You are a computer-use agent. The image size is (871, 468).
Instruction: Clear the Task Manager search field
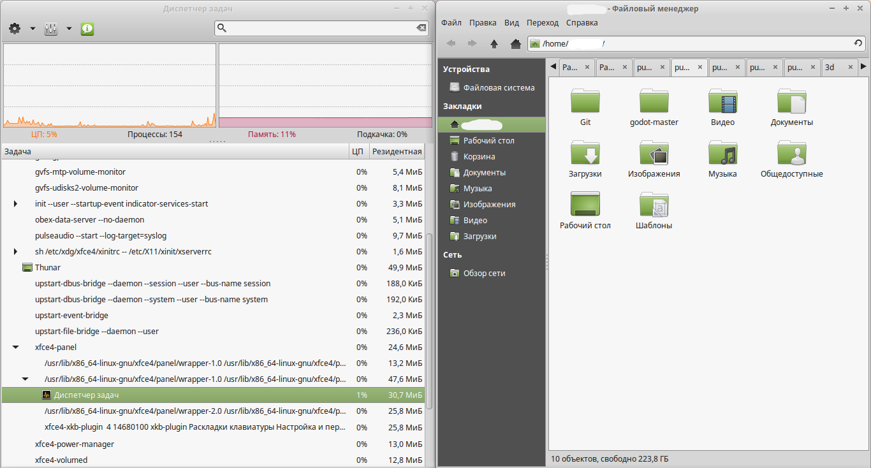click(421, 28)
